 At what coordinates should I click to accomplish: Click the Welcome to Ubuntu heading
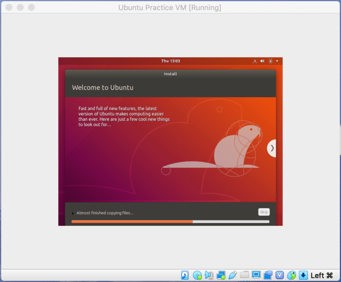[103, 87]
